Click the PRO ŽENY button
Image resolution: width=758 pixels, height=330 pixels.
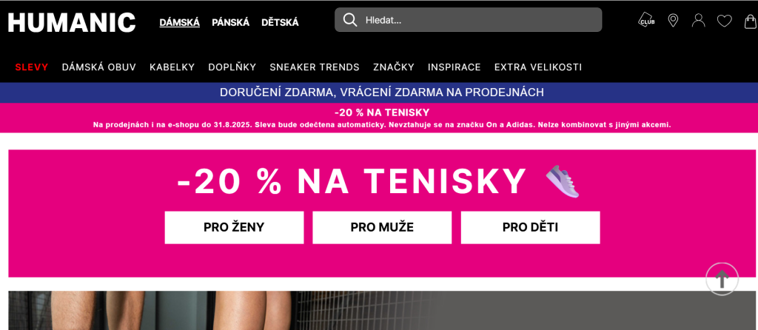234,227
